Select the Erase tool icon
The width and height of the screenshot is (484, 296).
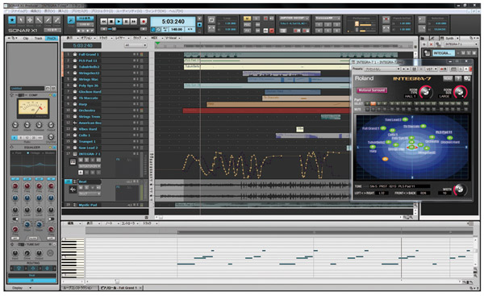(56, 20)
